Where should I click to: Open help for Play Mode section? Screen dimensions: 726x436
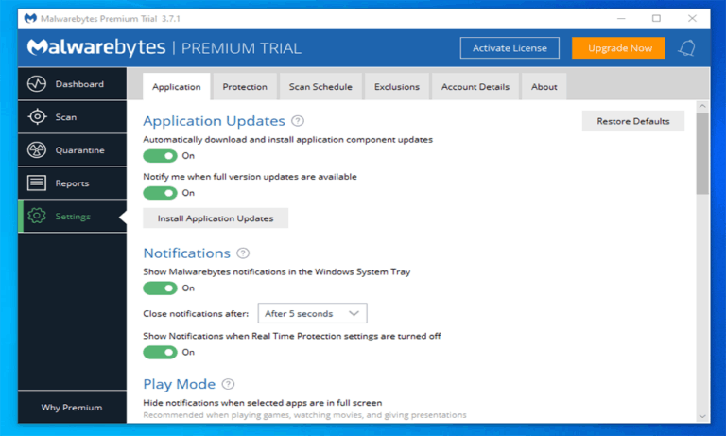pos(228,384)
